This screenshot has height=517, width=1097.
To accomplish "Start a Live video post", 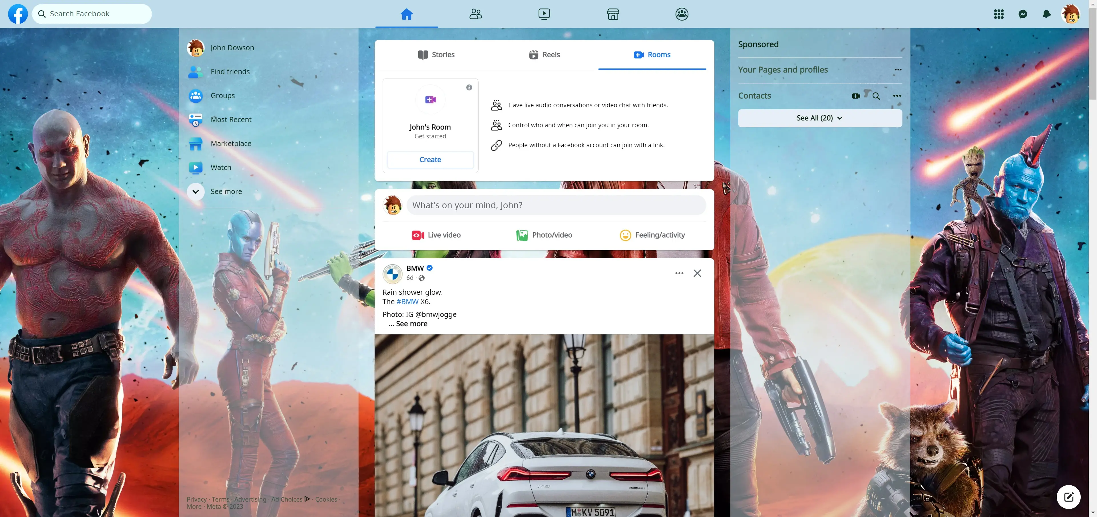I will (x=436, y=235).
